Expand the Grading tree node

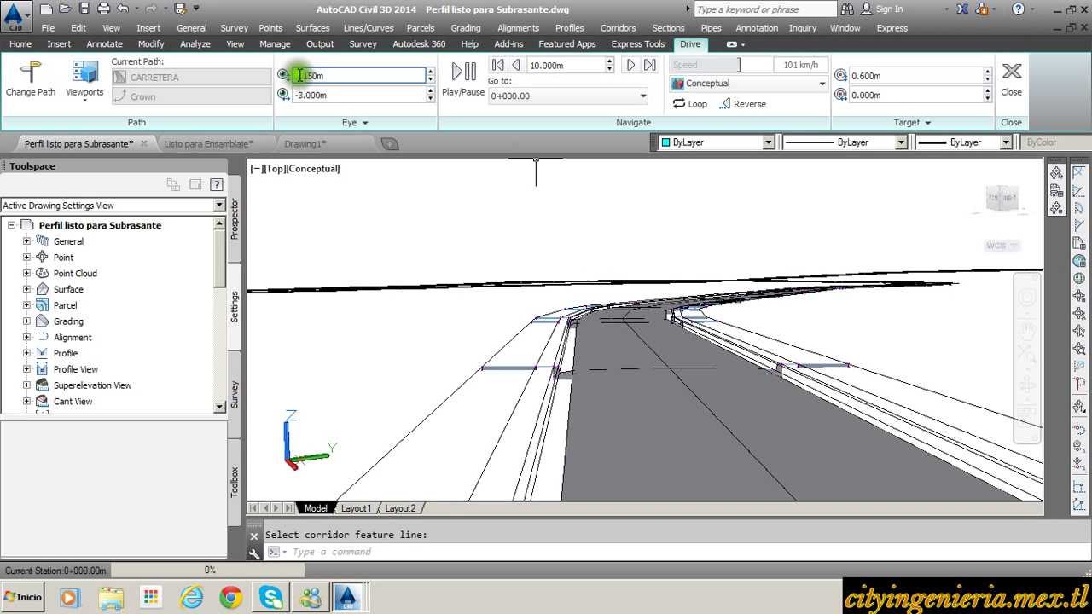tap(26, 321)
